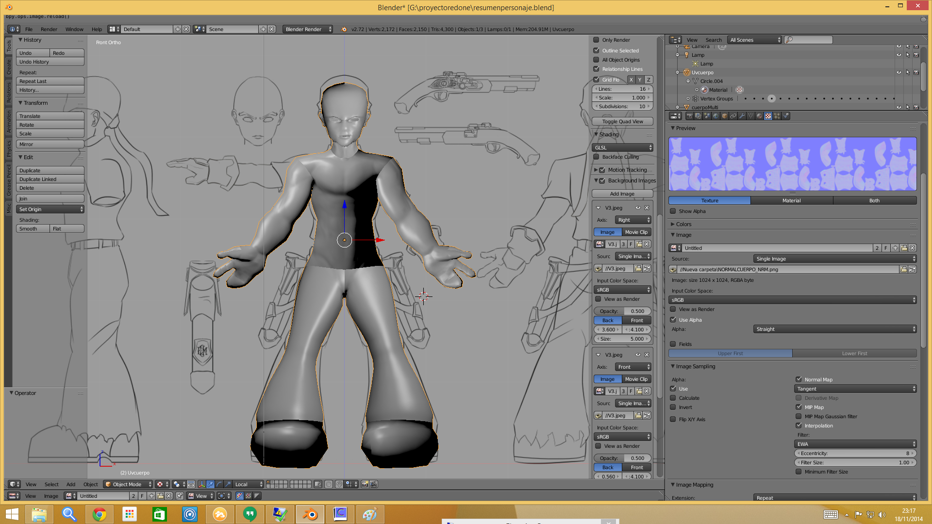Pin the image with the pin icon
Image resolution: width=932 pixels, height=524 pixels.
(x=180, y=496)
